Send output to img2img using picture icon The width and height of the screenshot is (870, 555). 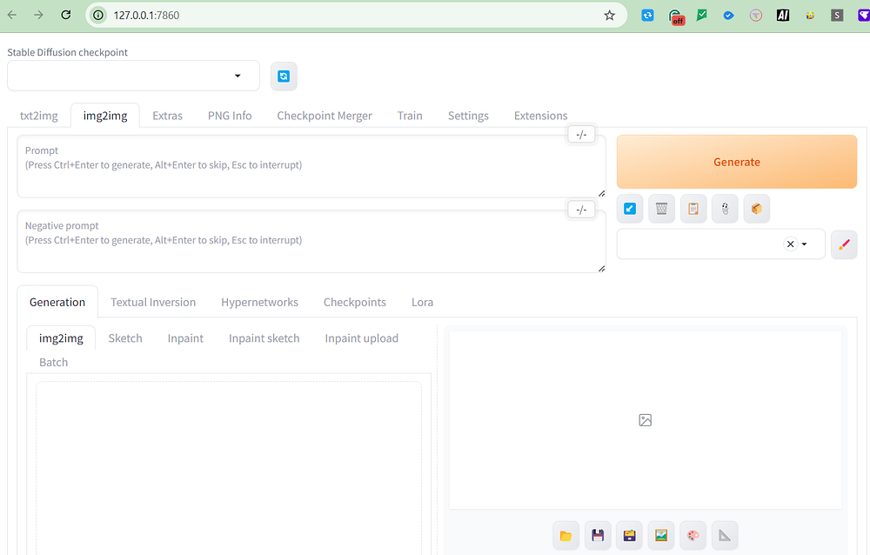661,536
